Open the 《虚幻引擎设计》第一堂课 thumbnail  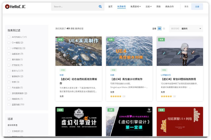coord(129,122)
